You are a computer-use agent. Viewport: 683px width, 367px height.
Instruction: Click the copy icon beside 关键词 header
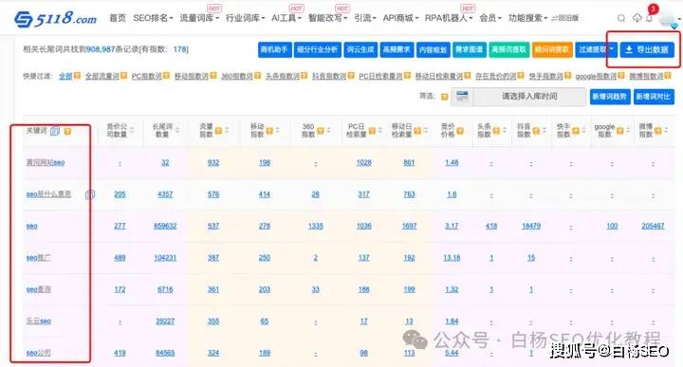55,131
